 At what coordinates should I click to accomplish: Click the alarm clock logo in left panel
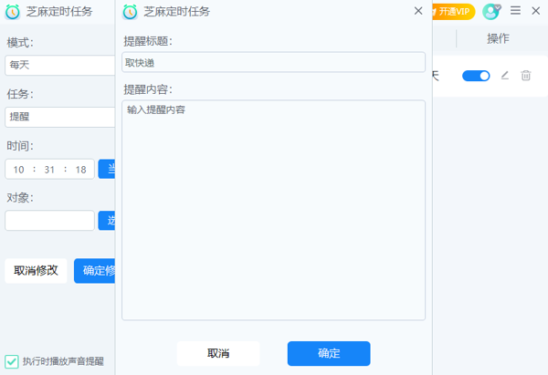click(13, 11)
